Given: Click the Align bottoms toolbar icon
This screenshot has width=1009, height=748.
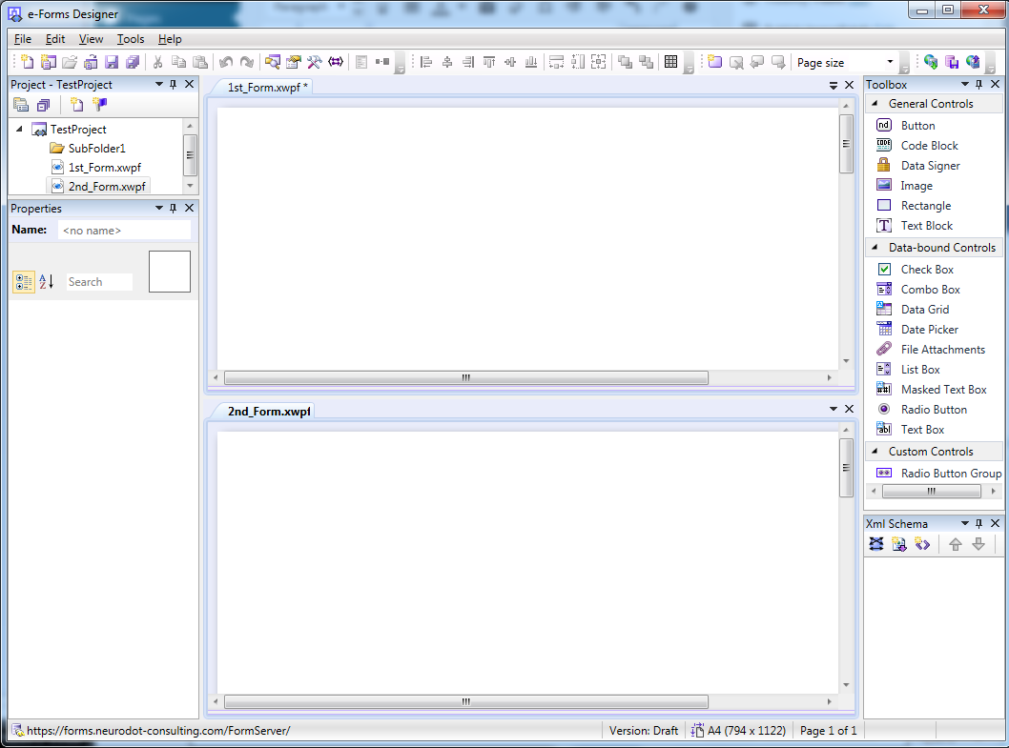Looking at the screenshot, I should (531, 62).
